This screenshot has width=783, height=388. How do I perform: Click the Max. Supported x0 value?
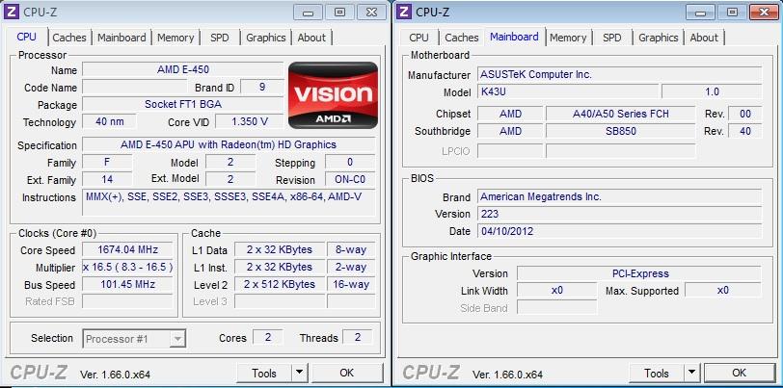click(722, 290)
